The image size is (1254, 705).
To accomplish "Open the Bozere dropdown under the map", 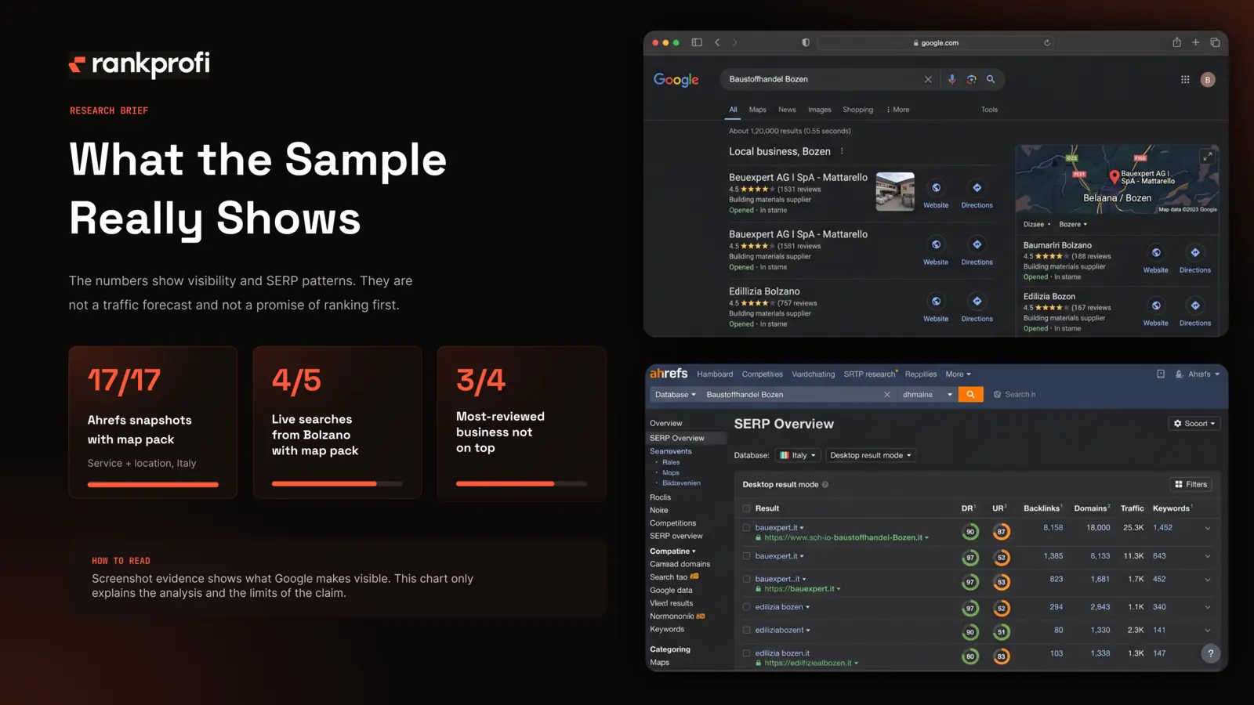I will point(1073,224).
